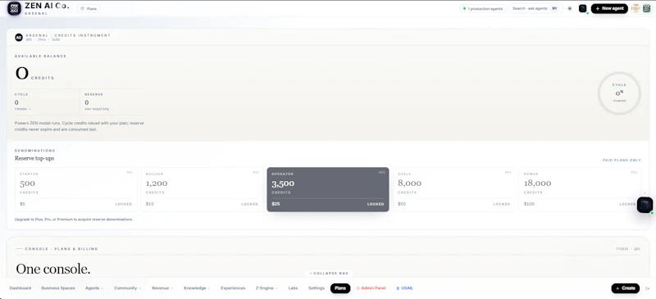The width and height of the screenshot is (656, 299).
Task: Open the 1 production agents status pill
Action: [x=483, y=8]
